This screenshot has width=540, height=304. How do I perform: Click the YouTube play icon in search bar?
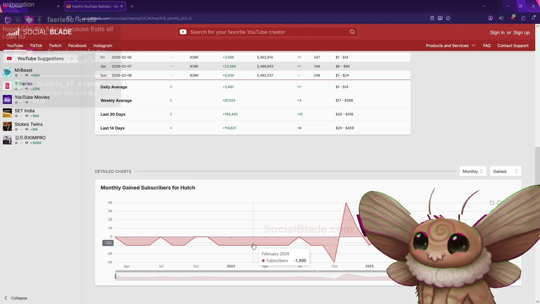[183, 32]
